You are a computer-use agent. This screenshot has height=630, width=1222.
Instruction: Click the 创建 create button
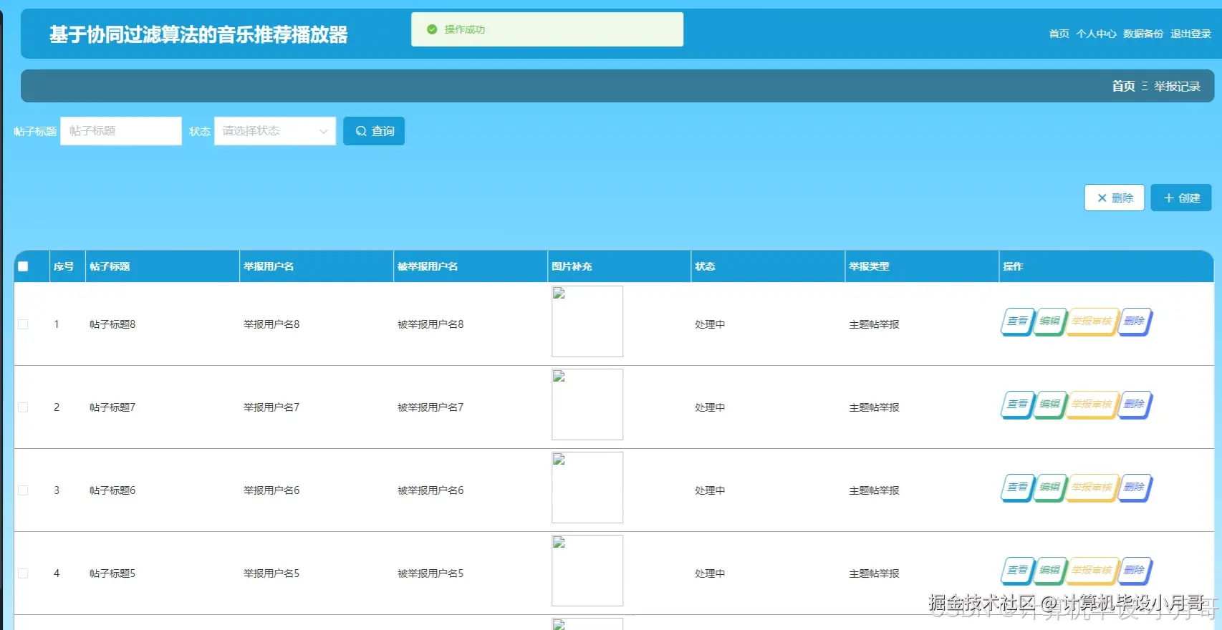[1181, 198]
